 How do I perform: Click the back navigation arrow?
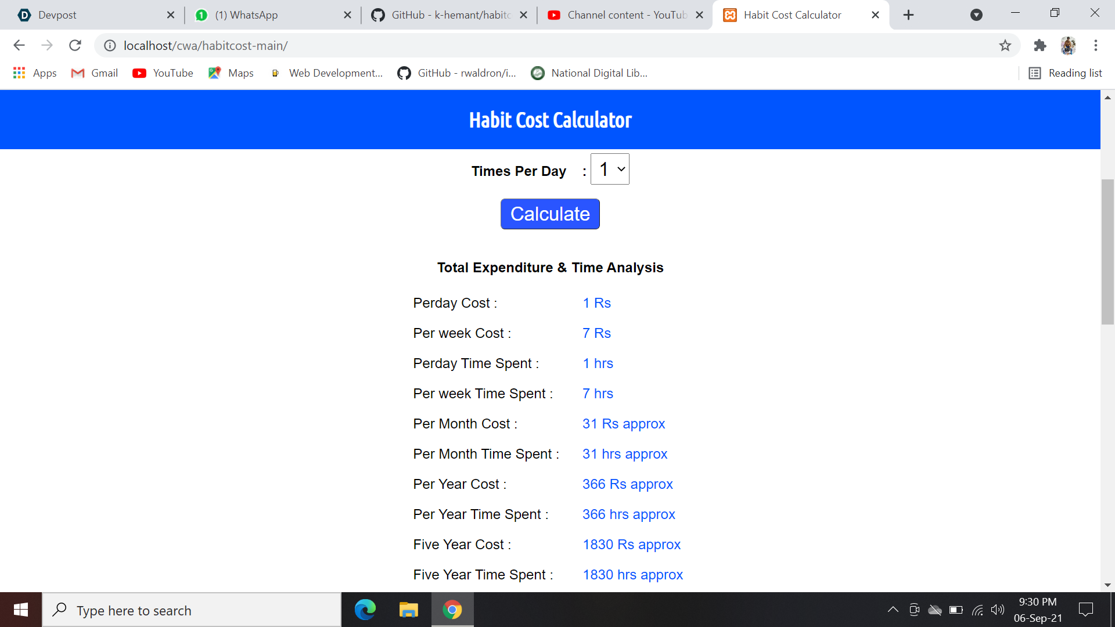(19, 45)
